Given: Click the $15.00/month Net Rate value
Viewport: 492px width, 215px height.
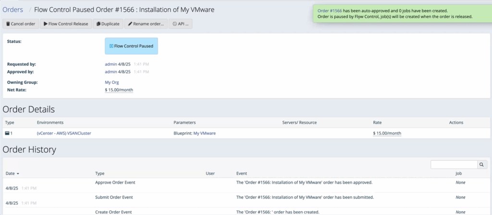Looking at the screenshot, I should 119,90.
